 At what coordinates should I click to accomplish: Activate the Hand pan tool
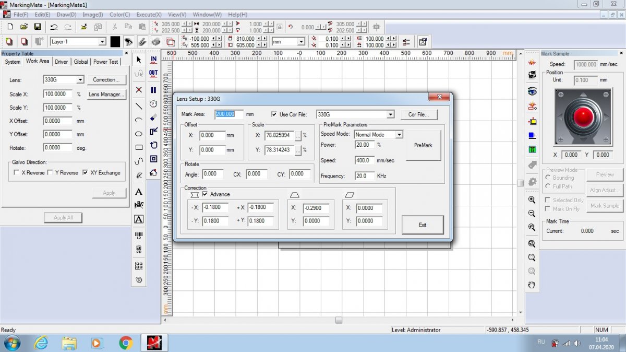coord(532,285)
